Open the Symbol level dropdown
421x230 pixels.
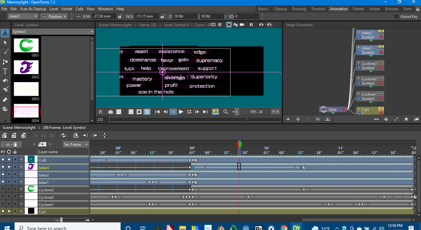click(x=53, y=31)
